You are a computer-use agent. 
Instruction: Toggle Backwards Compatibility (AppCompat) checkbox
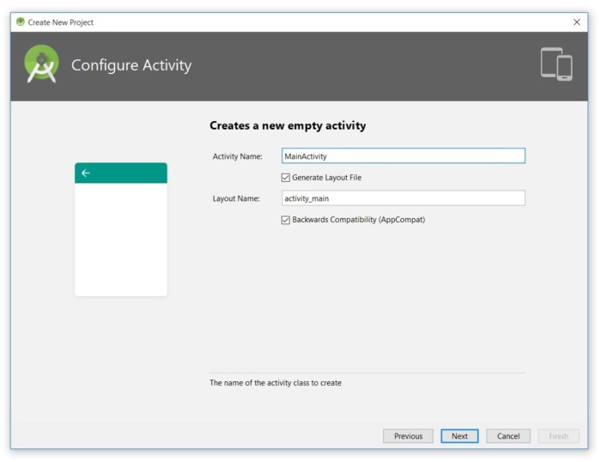tap(286, 220)
